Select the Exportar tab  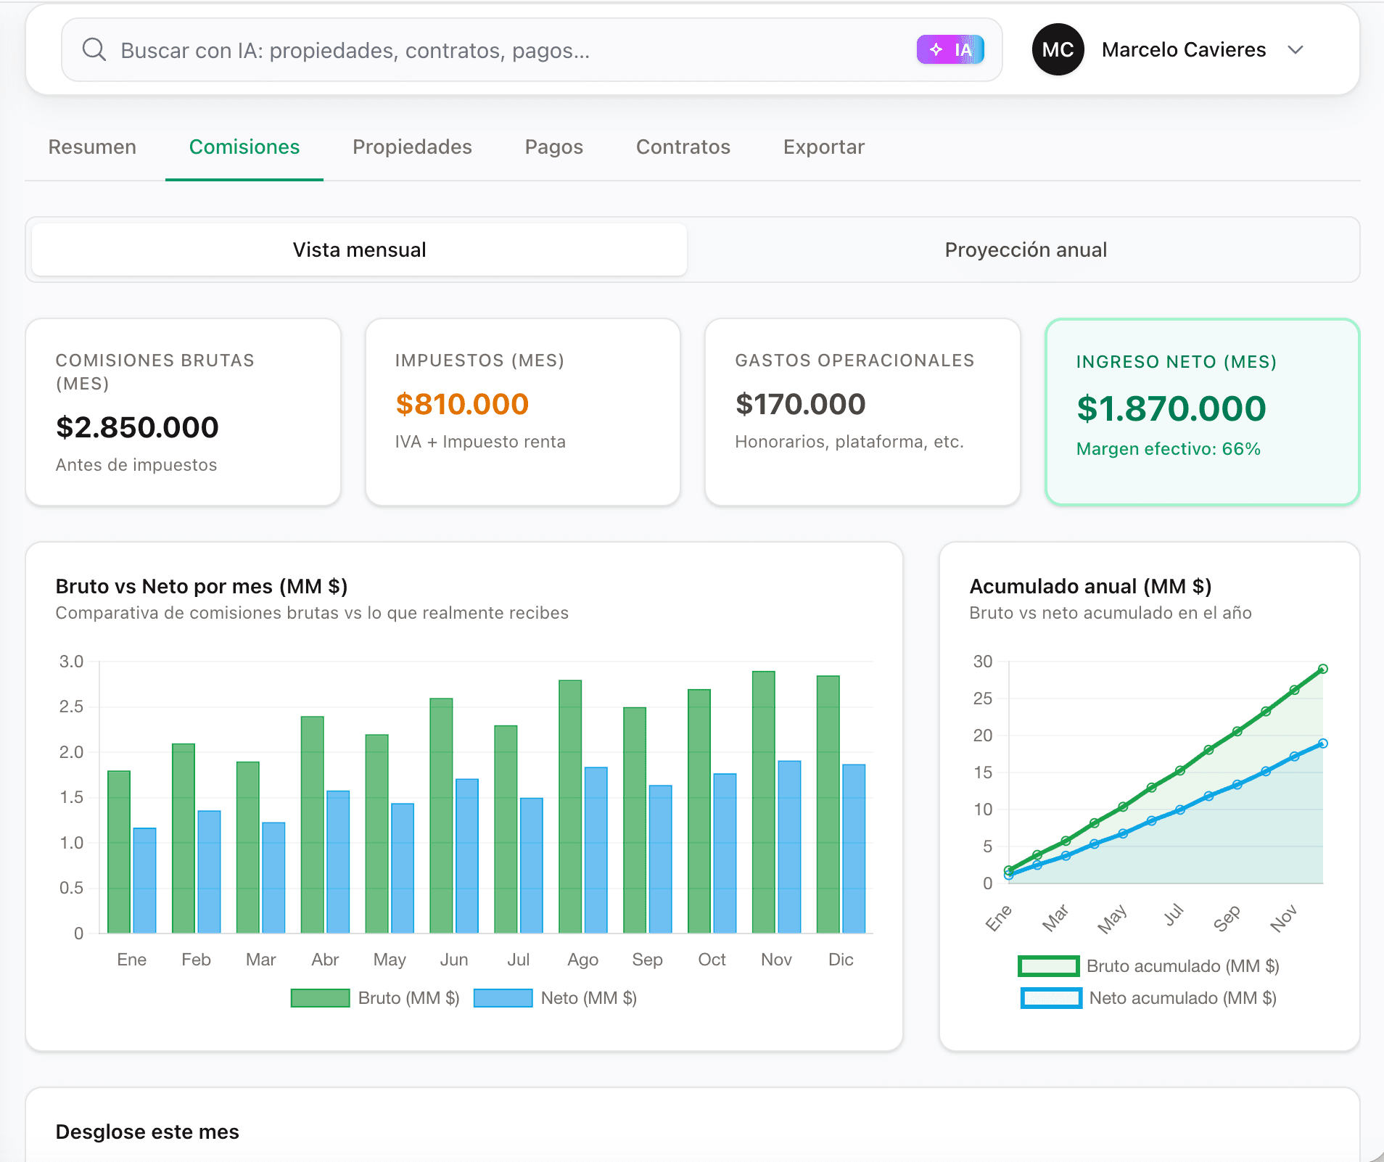[823, 147]
